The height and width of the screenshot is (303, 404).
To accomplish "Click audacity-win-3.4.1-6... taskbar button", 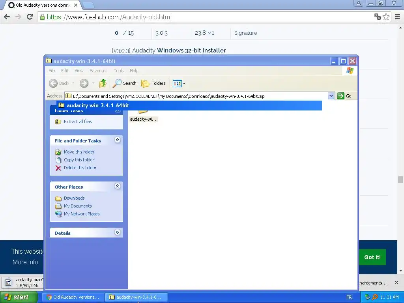I will (x=137, y=297).
